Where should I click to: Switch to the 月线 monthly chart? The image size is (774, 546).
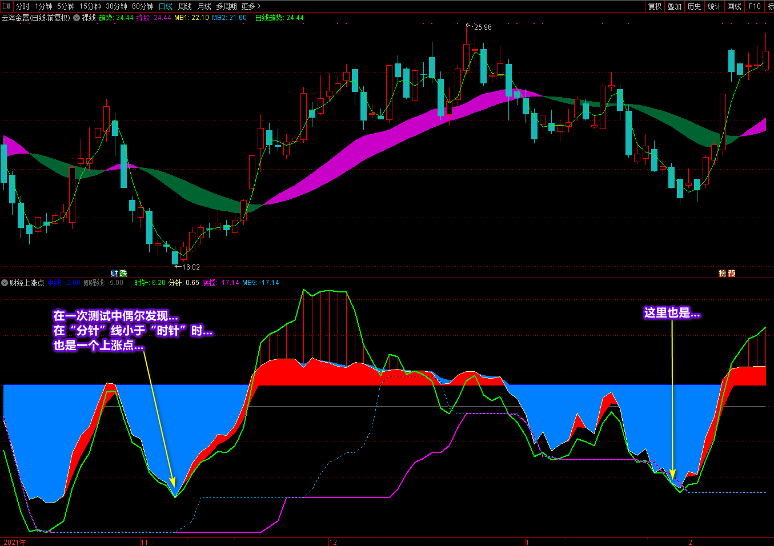click(204, 6)
